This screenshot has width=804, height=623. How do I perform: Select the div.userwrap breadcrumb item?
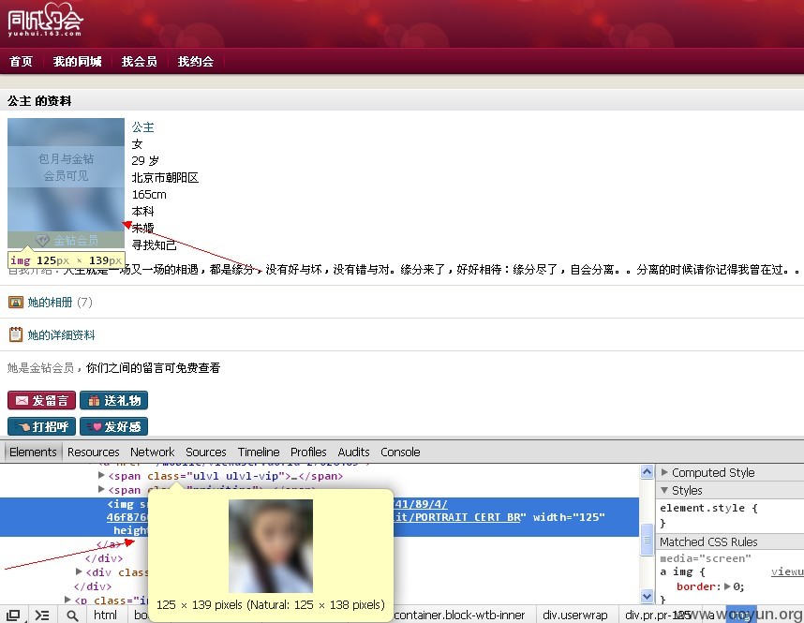(574, 615)
